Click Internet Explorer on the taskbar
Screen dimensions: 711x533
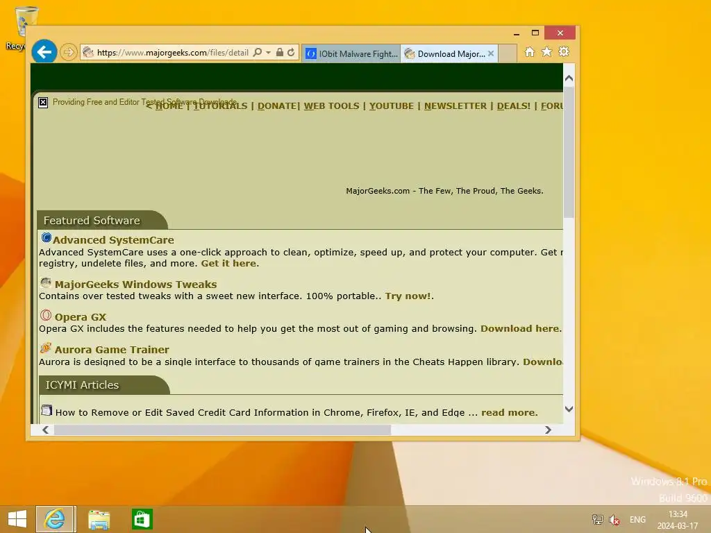click(x=55, y=519)
